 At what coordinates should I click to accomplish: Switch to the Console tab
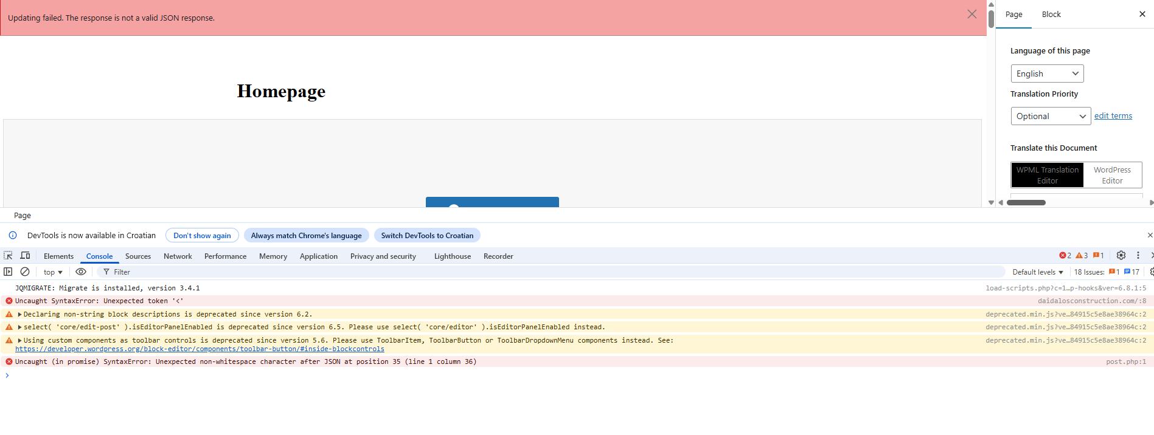tap(99, 256)
